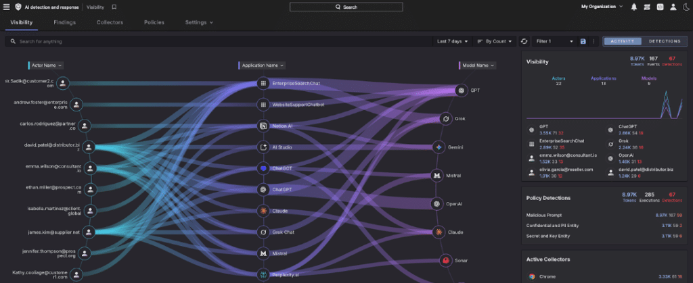
Task: Open the Collectors tab
Action: pyautogui.click(x=110, y=22)
